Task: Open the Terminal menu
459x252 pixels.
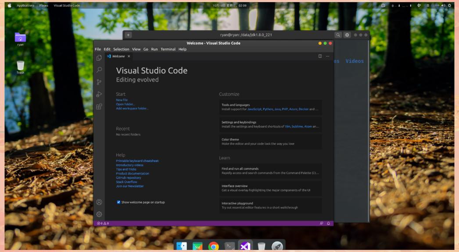Action: 168,49
